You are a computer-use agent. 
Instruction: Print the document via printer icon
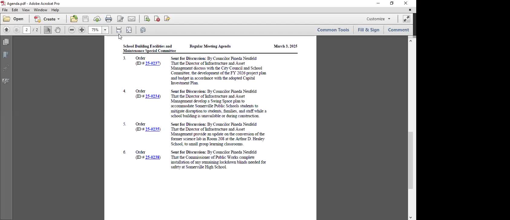coord(109,19)
